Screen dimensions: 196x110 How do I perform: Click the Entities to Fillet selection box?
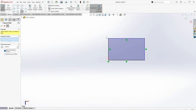coord(9,39)
